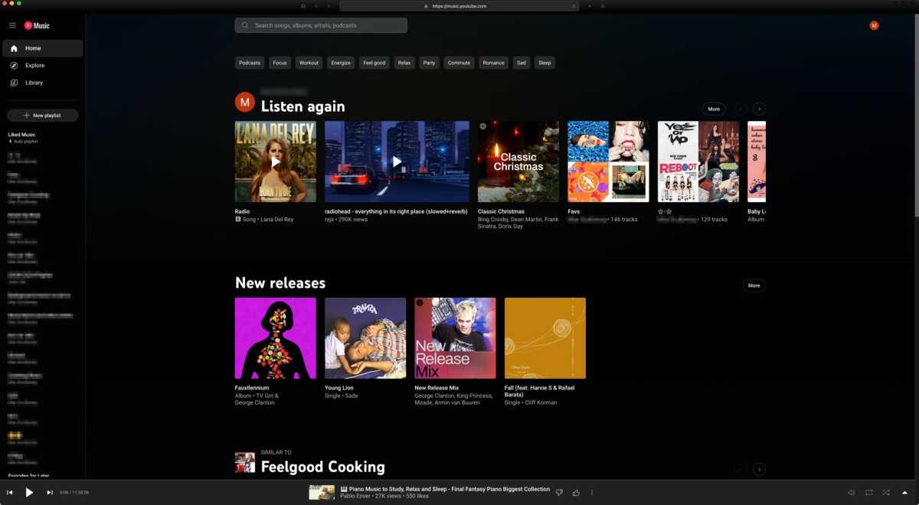Screen dimensions: 919x505
Task: Click the Listen again heading
Action: click(x=303, y=106)
